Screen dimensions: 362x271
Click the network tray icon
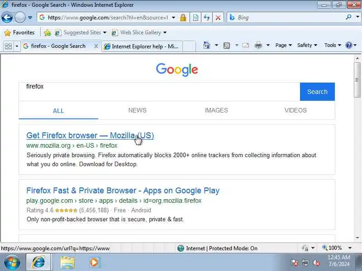click(305, 263)
